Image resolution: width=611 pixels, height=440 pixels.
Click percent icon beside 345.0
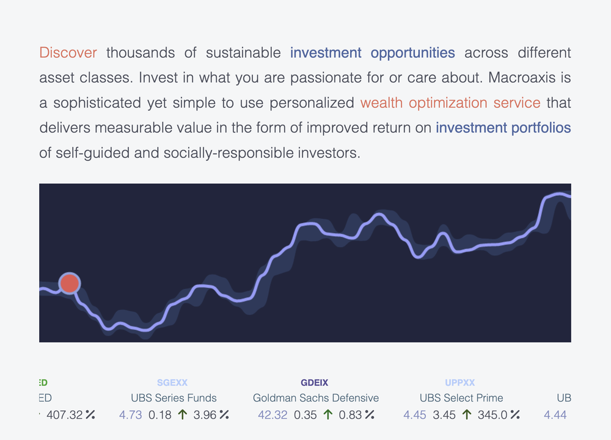point(515,415)
